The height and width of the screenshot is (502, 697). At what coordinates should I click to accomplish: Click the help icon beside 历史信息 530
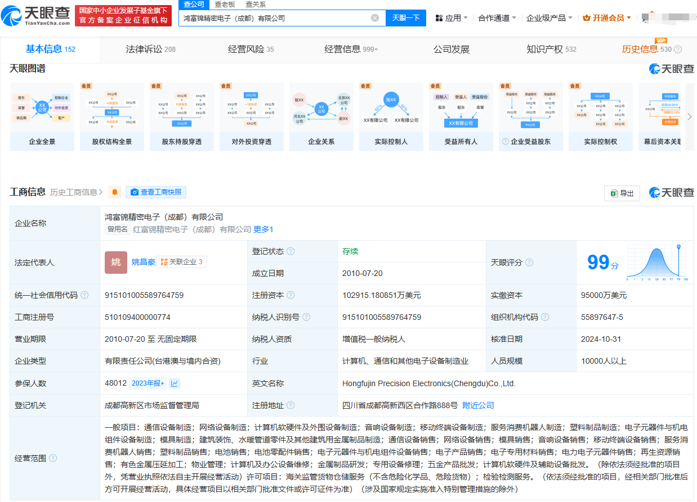[678, 49]
